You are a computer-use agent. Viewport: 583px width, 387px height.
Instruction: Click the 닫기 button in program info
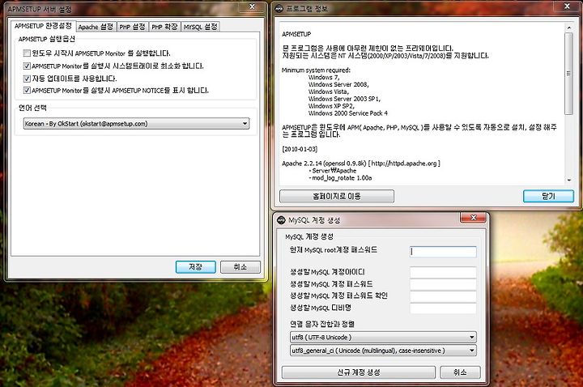pyautogui.click(x=548, y=196)
